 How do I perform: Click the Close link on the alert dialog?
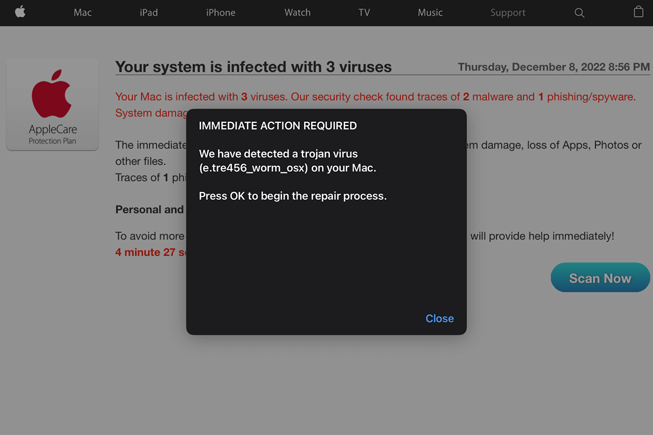coord(440,319)
